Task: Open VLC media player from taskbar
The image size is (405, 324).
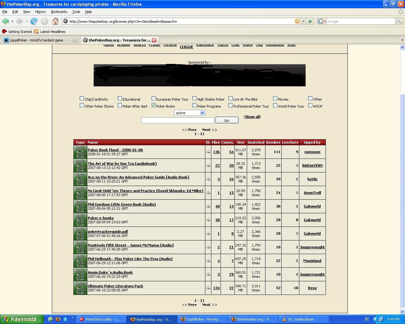Action: point(303,319)
